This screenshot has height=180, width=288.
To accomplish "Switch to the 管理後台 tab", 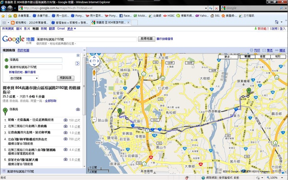I will coord(70,23).
